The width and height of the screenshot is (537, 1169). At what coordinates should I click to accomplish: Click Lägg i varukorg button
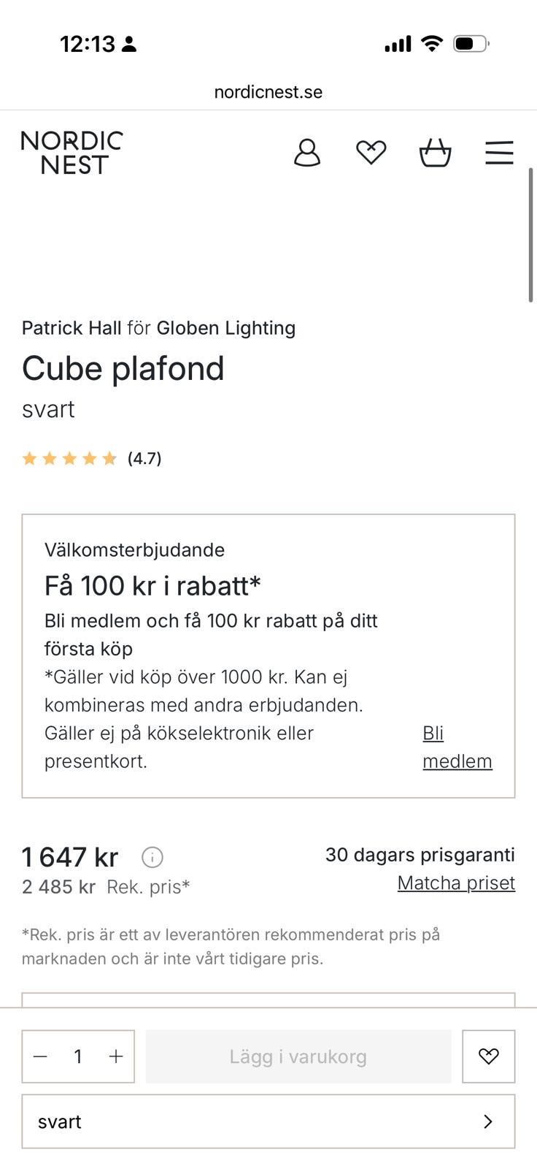click(x=298, y=1056)
